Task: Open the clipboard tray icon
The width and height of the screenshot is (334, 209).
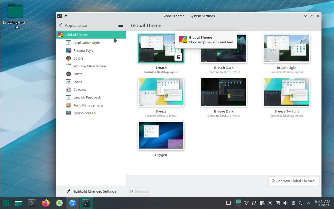Action: coord(278,203)
